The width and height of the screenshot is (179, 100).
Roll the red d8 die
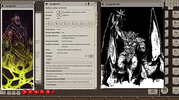42,92
